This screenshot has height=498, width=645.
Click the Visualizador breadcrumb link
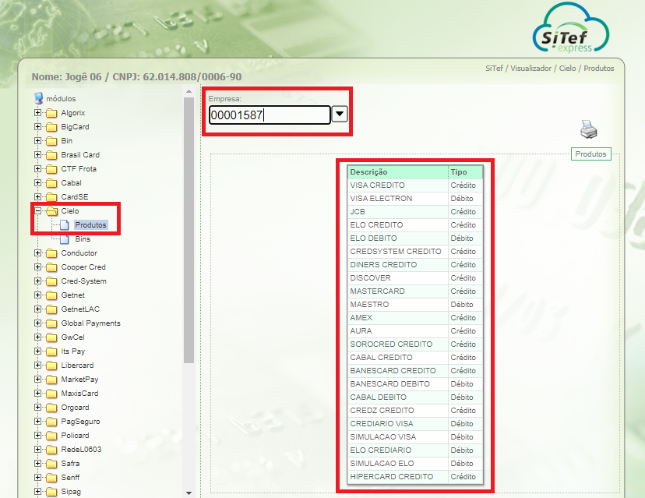pos(530,69)
